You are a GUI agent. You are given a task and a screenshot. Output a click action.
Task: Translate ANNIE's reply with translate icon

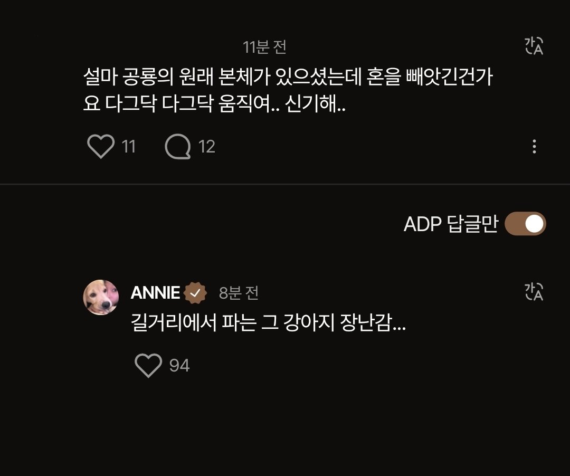534,292
